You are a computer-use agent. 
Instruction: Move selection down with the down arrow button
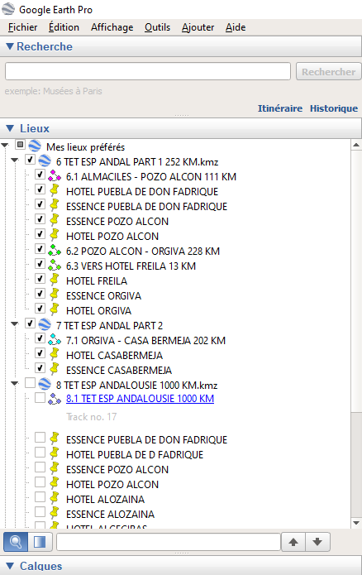(x=317, y=542)
